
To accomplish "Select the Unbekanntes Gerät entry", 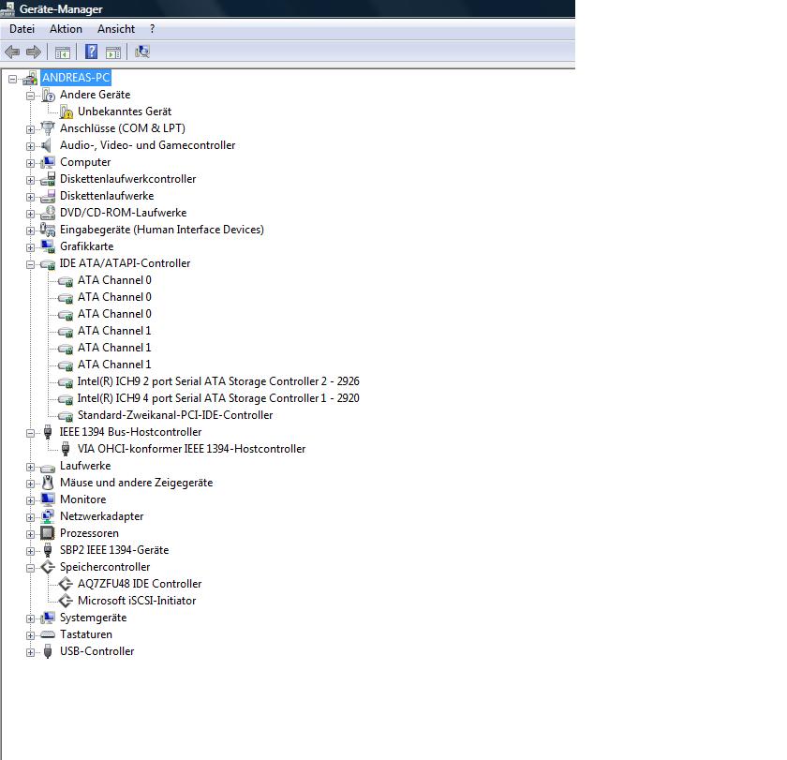I will click(125, 112).
